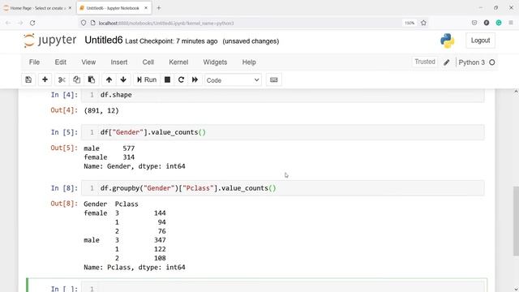Click the female 314 output row
The width and height of the screenshot is (519, 292).
[109, 157]
